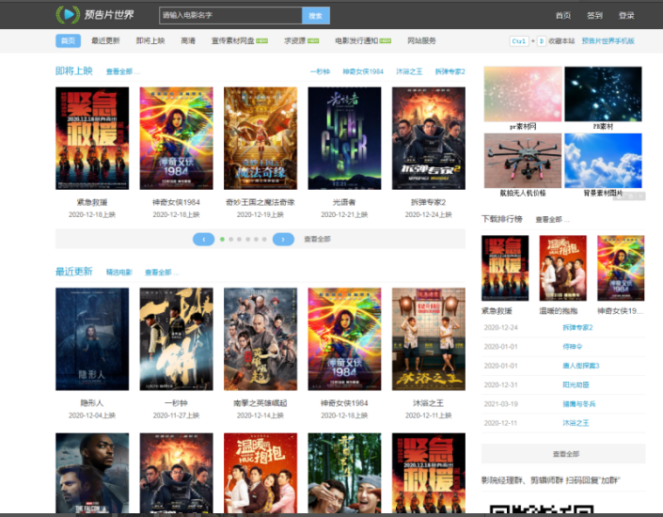Open the 航拍无人机价格 drone ad image
The height and width of the screenshot is (517, 663).
(523, 161)
